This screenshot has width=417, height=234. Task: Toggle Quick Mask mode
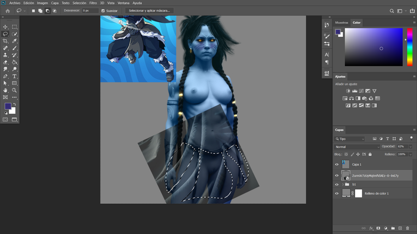point(5,120)
